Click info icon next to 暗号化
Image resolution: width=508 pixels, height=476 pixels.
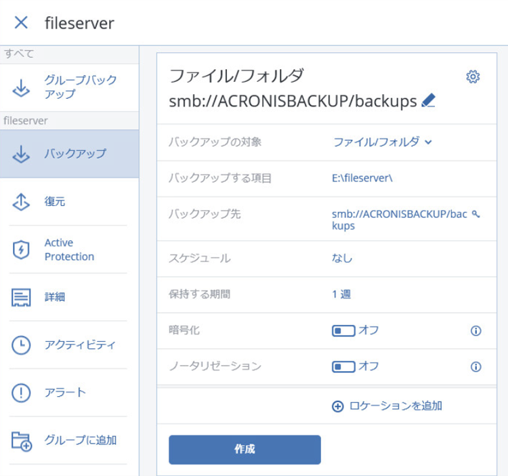tap(475, 331)
